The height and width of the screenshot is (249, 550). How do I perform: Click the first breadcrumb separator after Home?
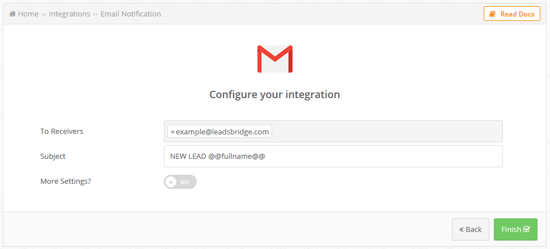[44, 14]
